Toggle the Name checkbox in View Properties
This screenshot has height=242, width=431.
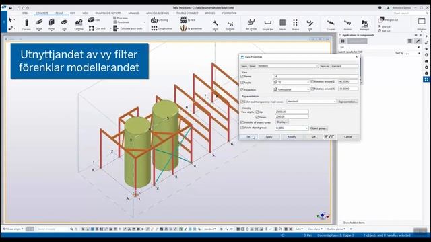(242, 76)
